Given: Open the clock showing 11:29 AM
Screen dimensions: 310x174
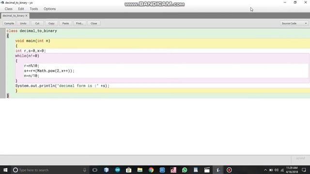Looking at the screenshot, I should tap(292, 170).
